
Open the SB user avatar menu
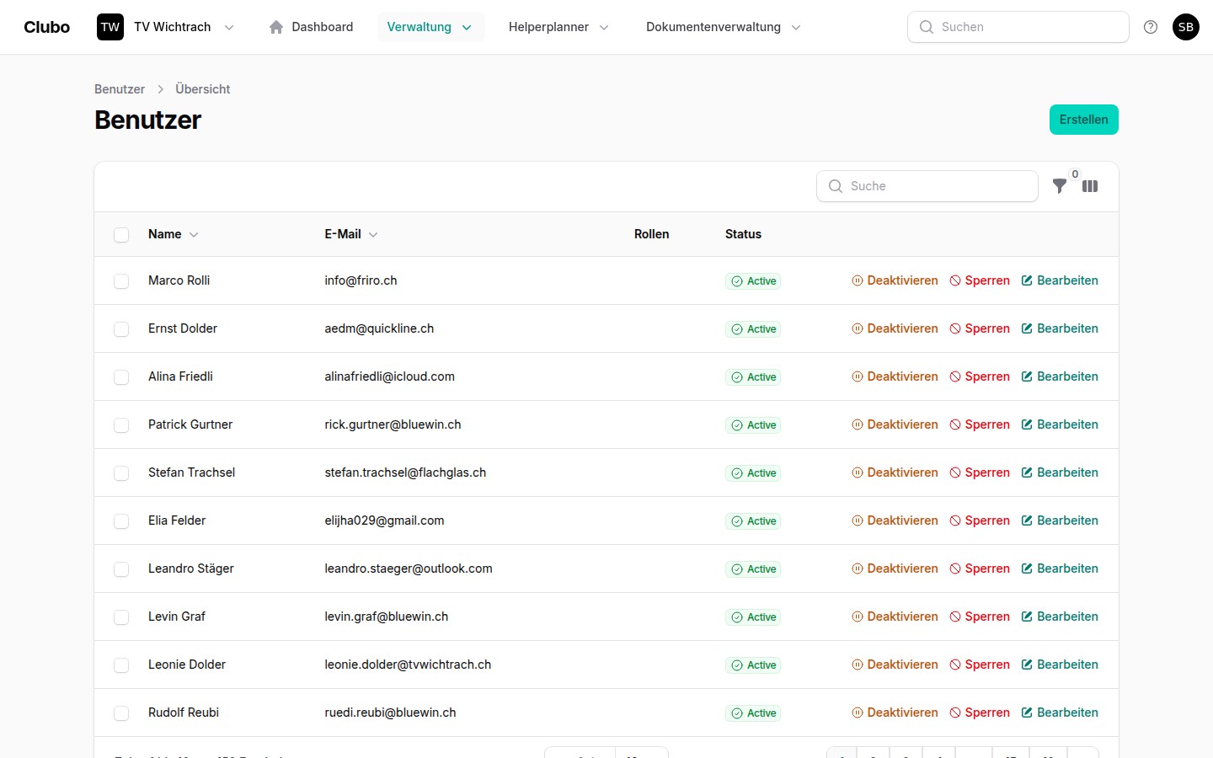click(1185, 27)
